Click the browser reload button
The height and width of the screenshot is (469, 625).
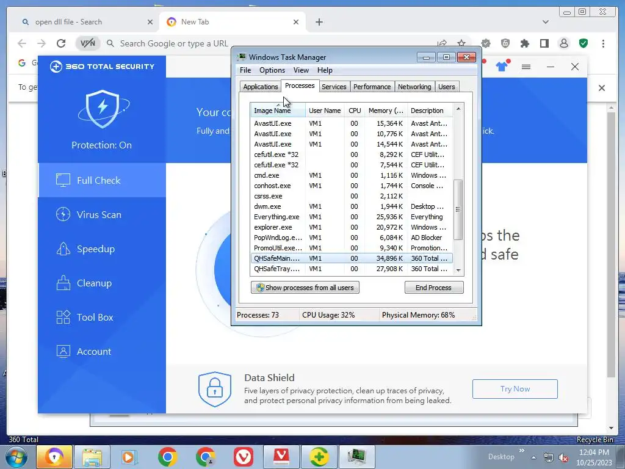coord(60,43)
